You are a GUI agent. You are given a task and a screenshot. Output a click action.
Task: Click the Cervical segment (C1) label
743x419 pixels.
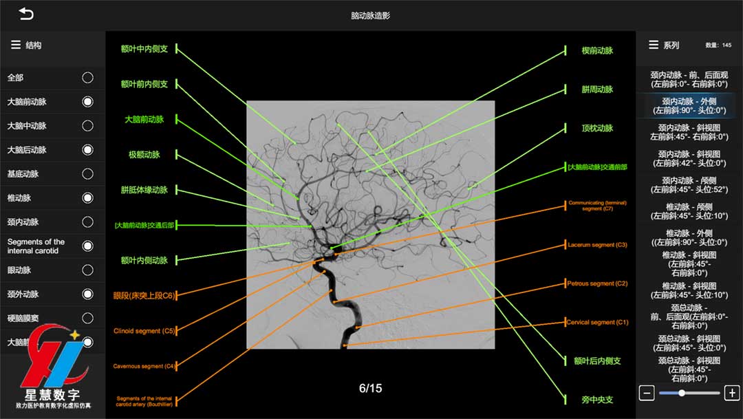(597, 322)
